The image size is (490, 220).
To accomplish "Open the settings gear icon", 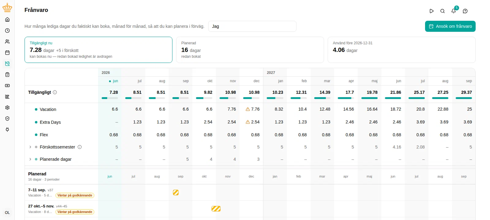I will 7,108.
